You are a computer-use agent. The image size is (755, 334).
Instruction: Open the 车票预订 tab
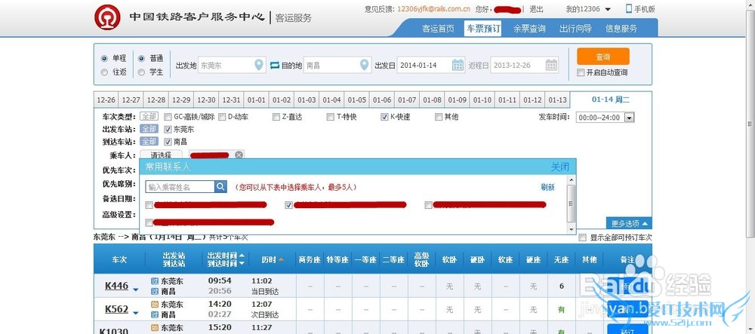[483, 29]
